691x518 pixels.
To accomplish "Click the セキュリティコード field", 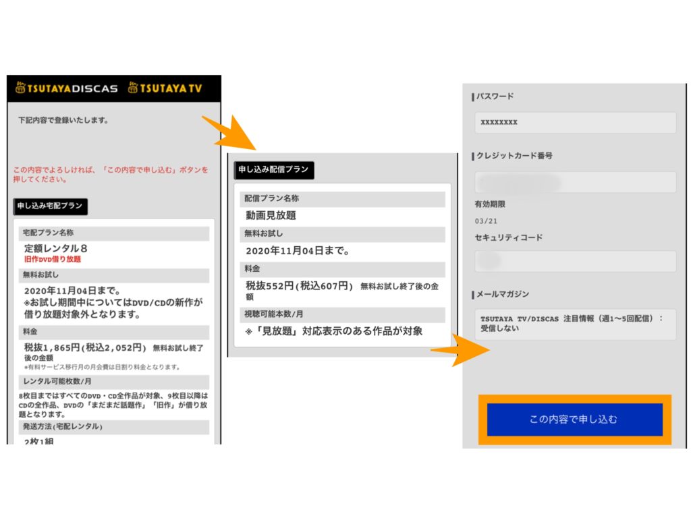I will tap(575, 261).
